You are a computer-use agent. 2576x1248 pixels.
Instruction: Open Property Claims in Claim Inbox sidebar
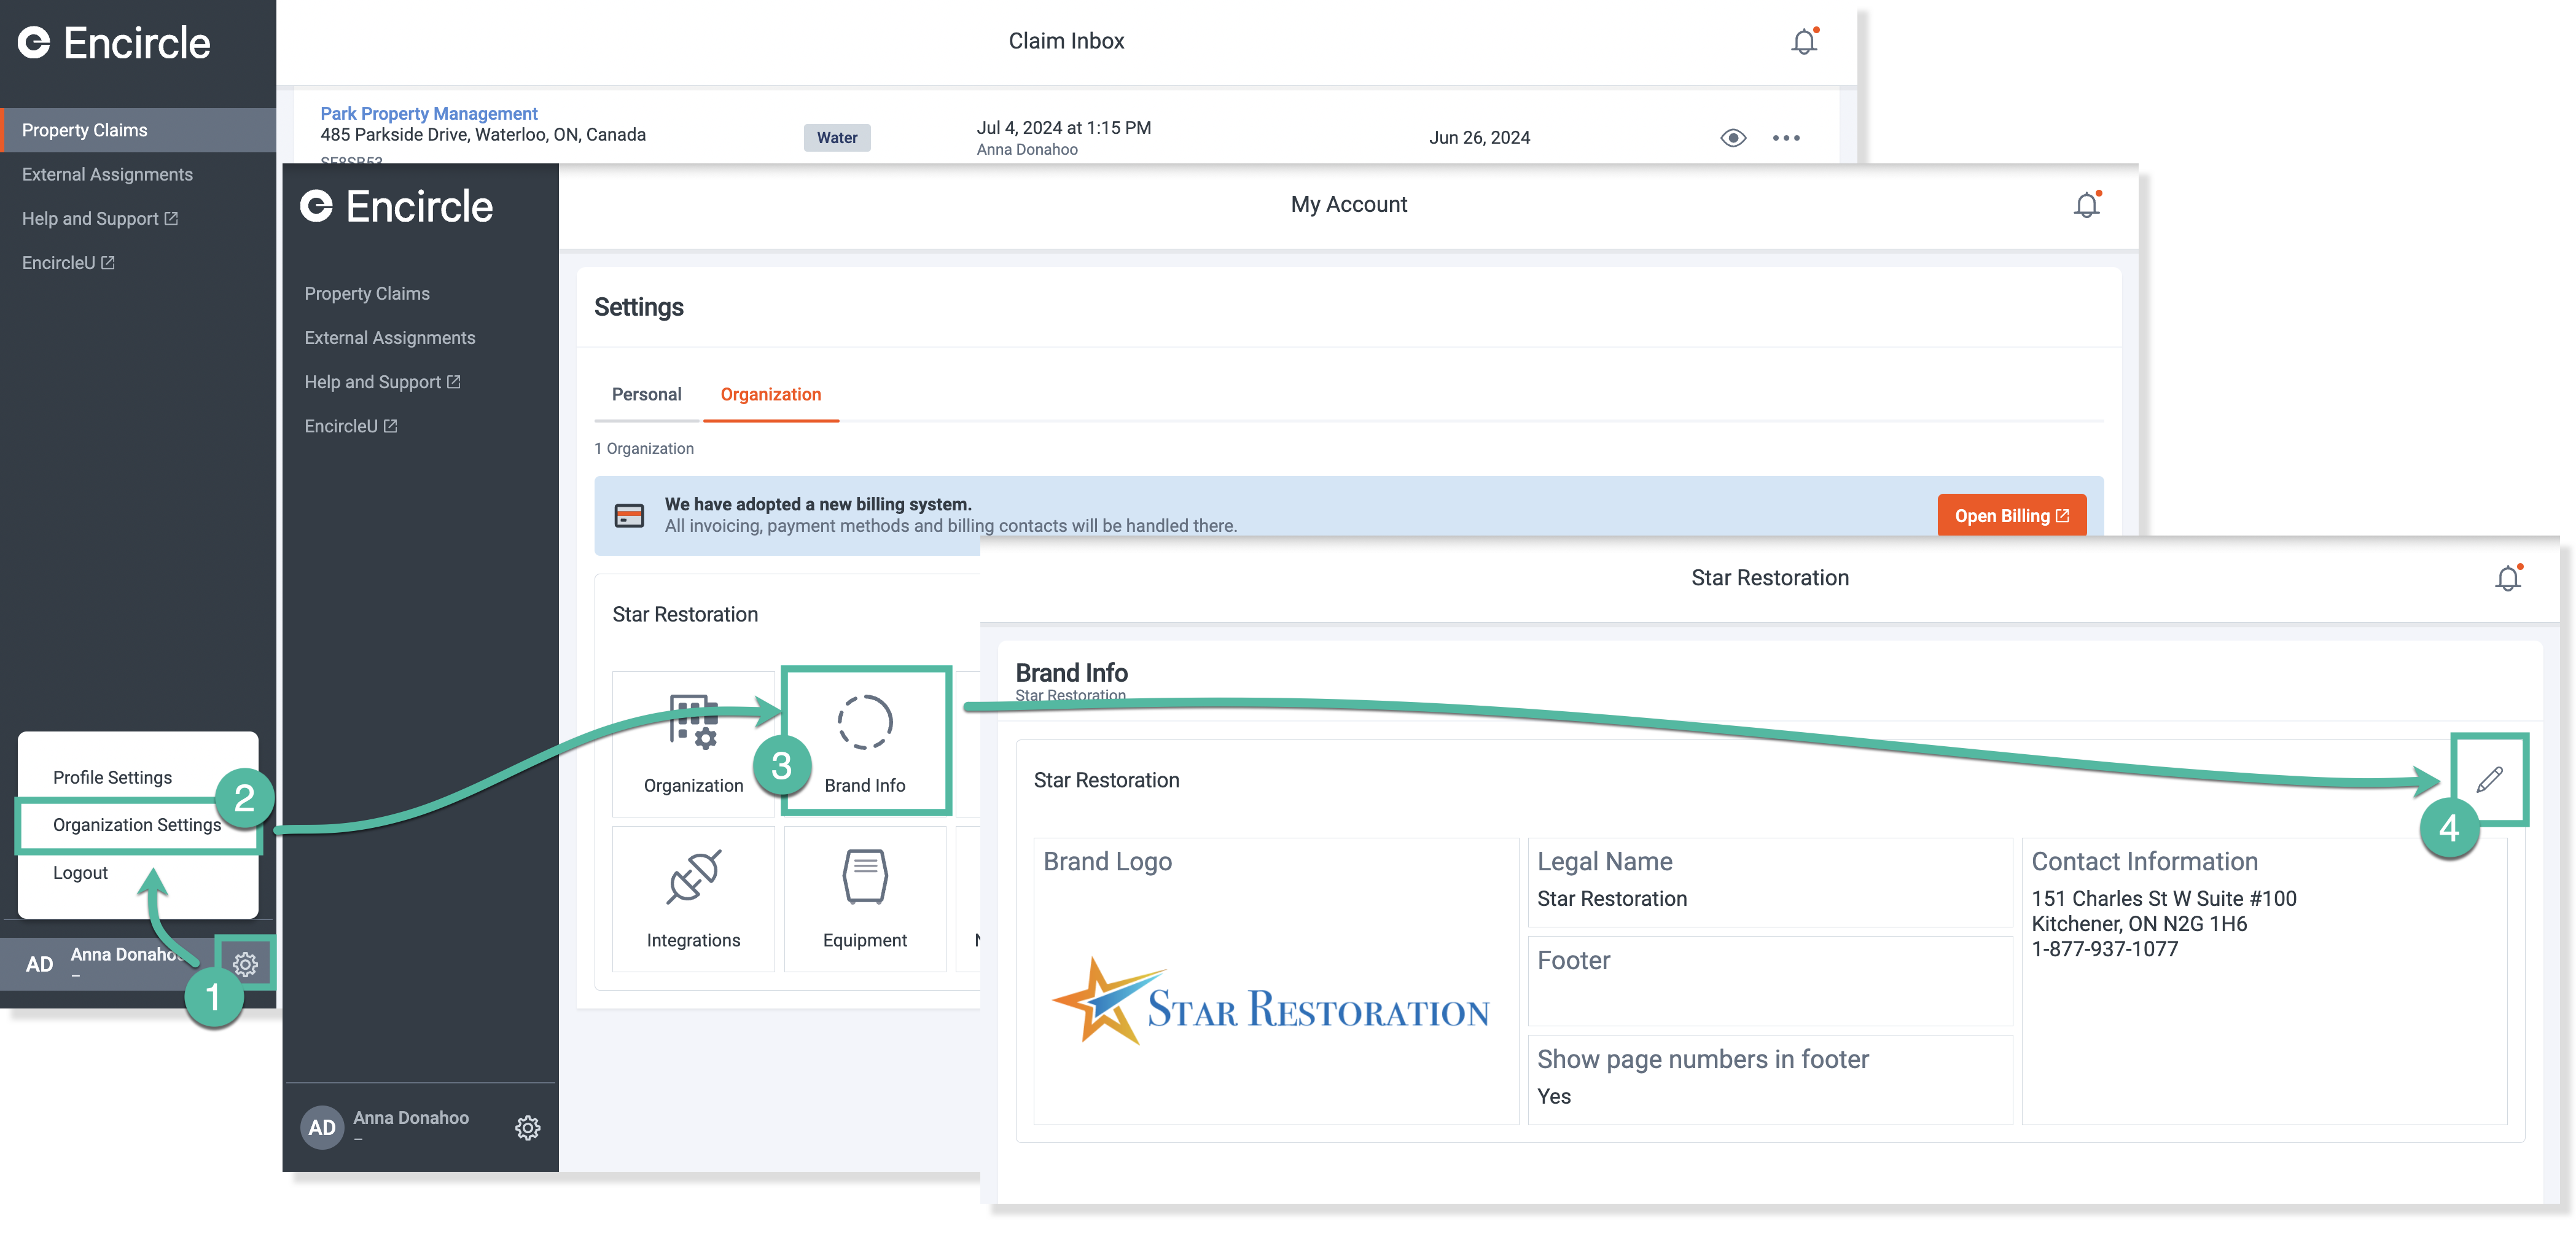tap(138, 130)
